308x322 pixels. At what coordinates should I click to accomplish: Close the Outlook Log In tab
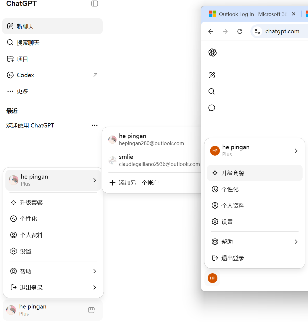pos(294,14)
